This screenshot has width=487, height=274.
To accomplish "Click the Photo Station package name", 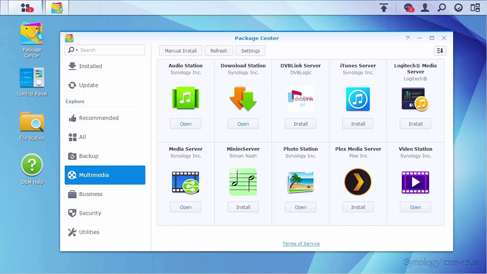I will point(301,149).
